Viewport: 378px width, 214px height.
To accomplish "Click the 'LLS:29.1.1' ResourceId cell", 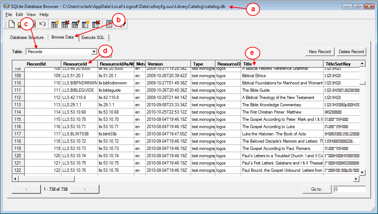I will pos(79,105).
